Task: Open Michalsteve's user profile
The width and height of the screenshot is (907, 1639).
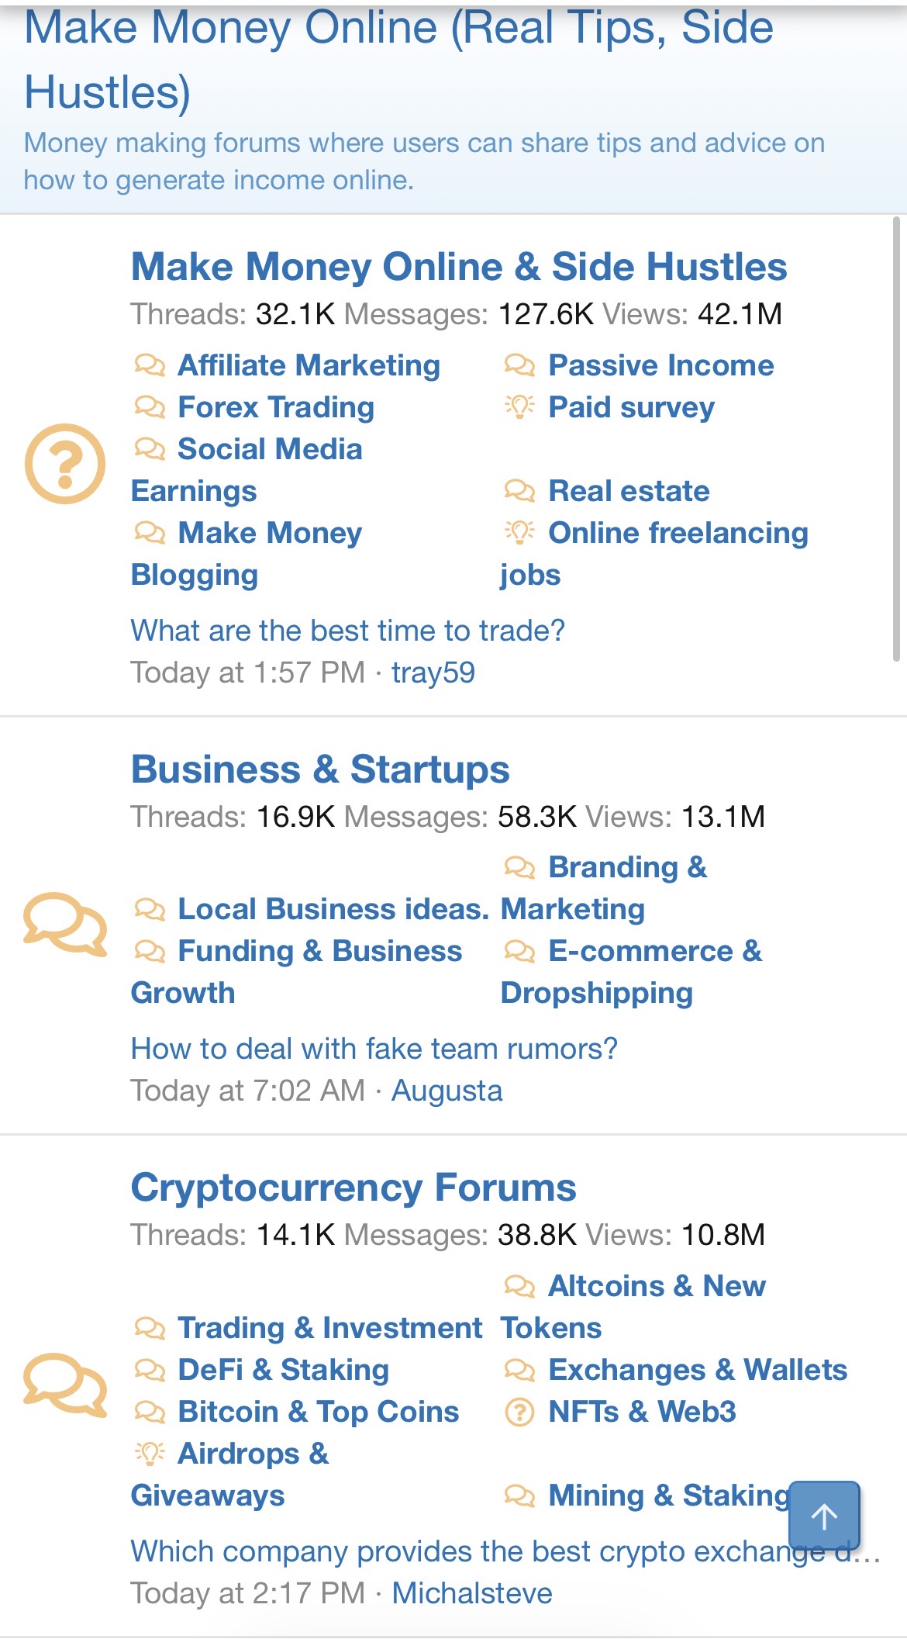Action: [x=471, y=1593]
